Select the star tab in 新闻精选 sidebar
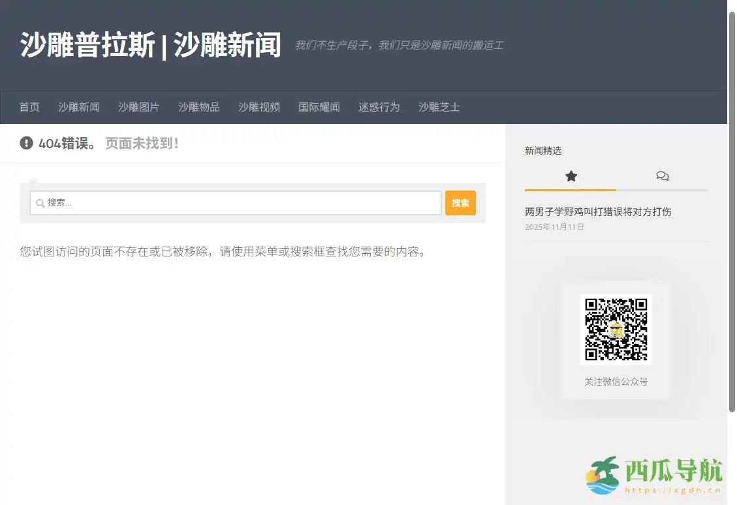This screenshot has height=505, width=737. [571, 176]
